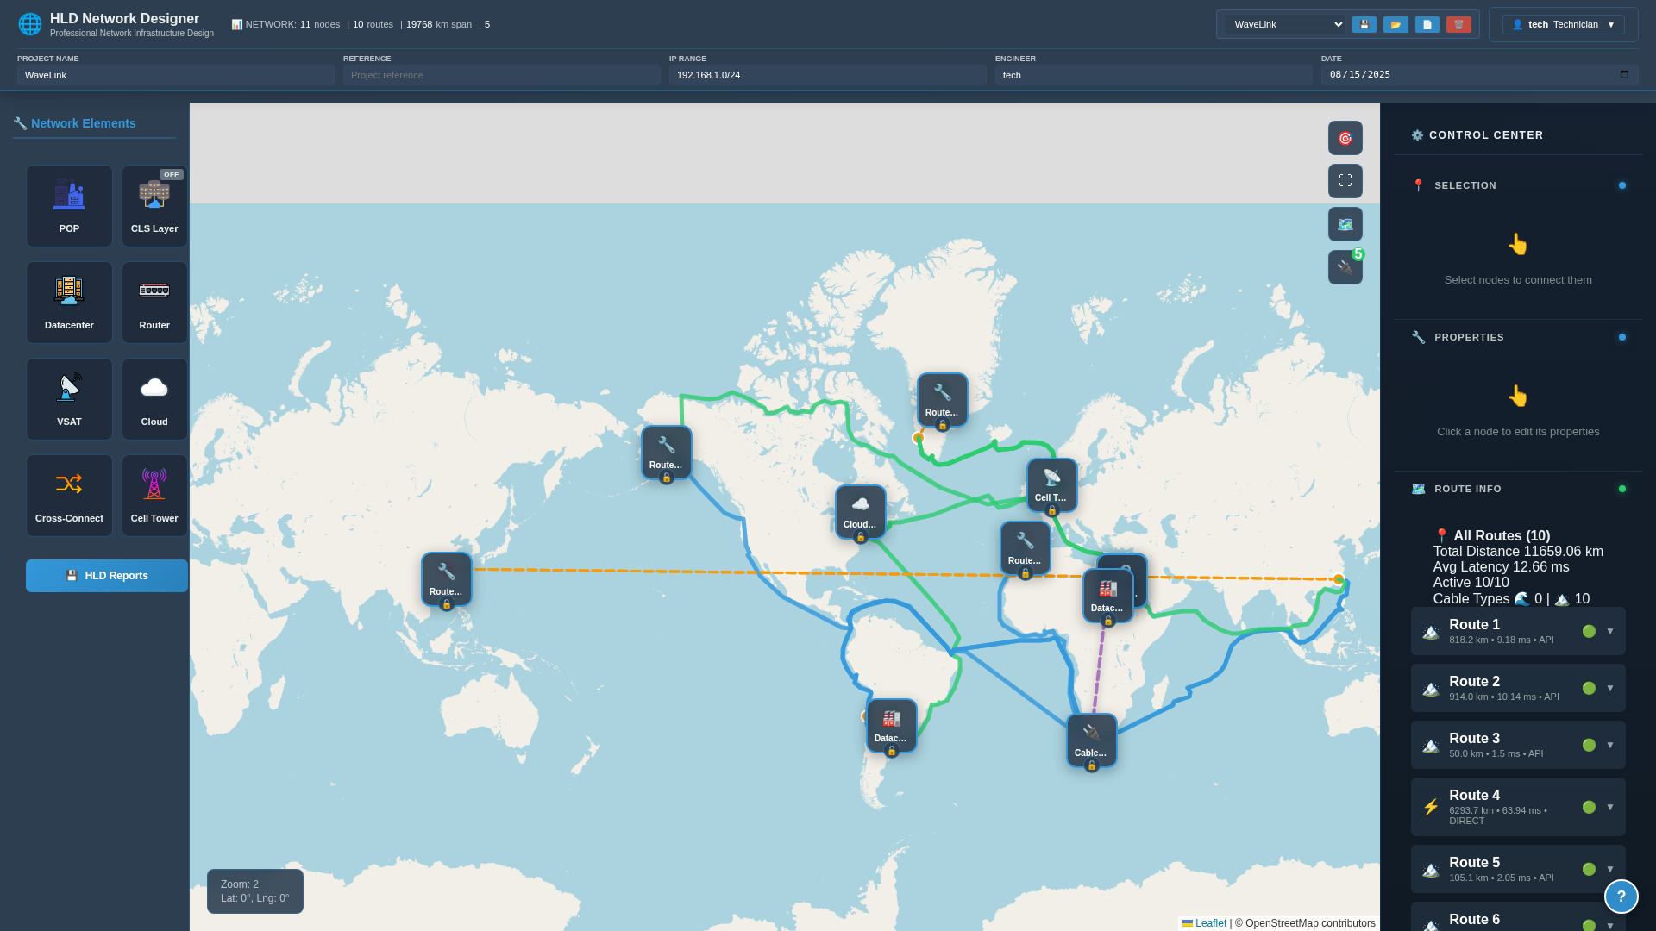1656x931 pixels.
Task: Expand Route 4 details arrow
Action: [x=1610, y=807]
